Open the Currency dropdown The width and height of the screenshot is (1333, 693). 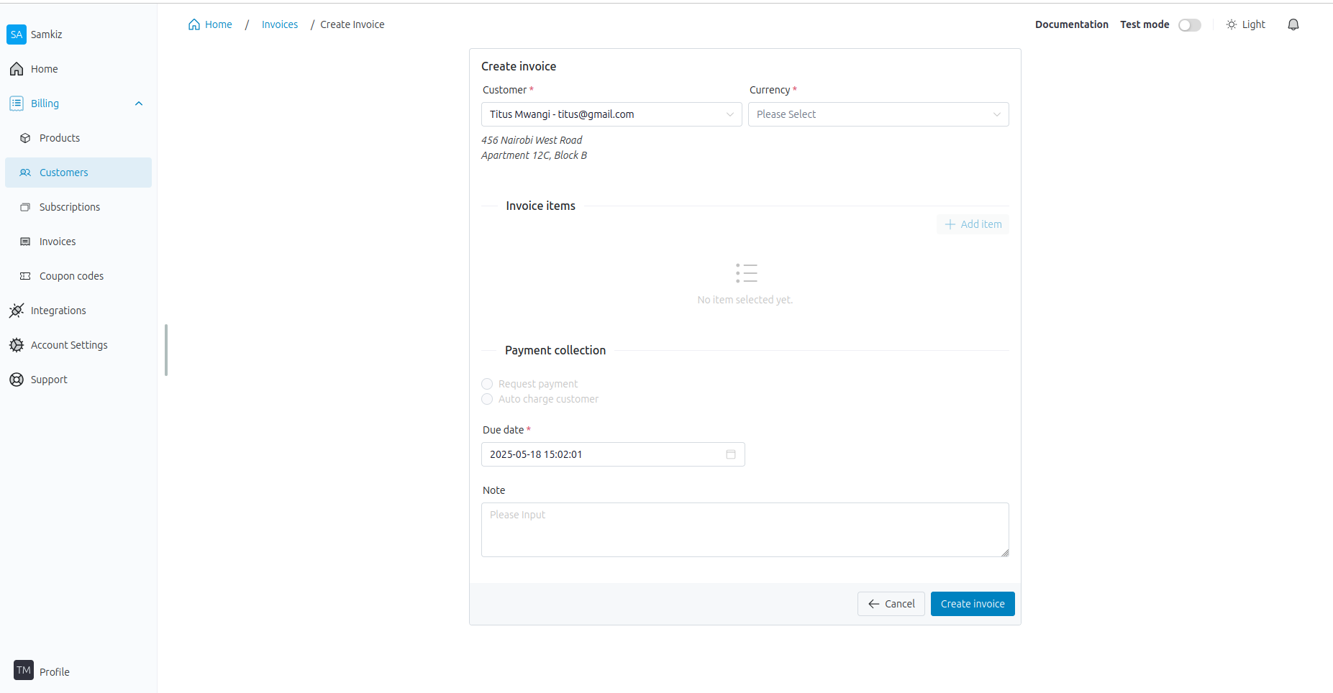(878, 114)
